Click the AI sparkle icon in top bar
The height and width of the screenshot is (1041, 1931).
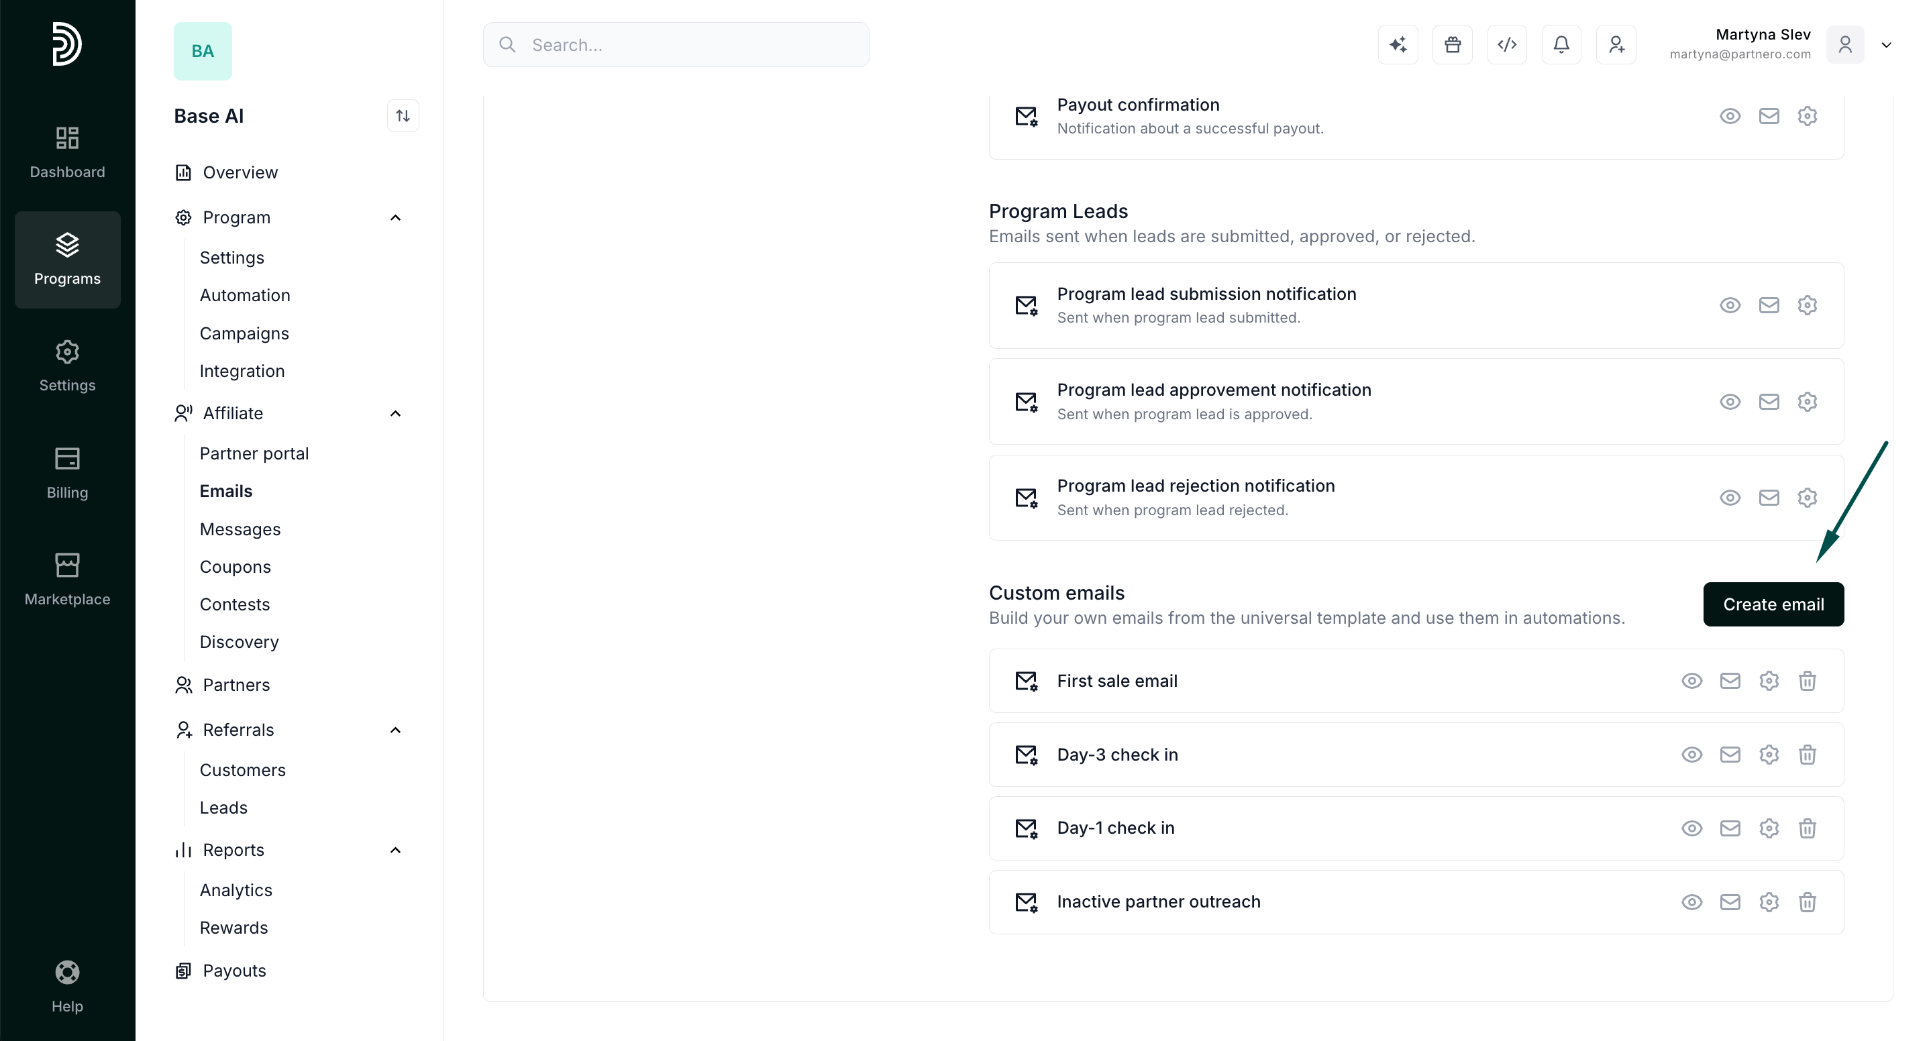coord(1398,45)
